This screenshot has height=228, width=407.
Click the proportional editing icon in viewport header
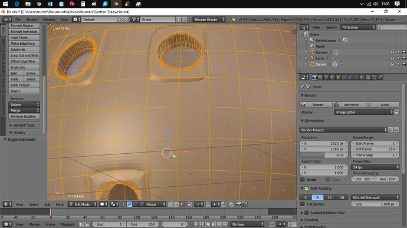[x=199, y=204]
